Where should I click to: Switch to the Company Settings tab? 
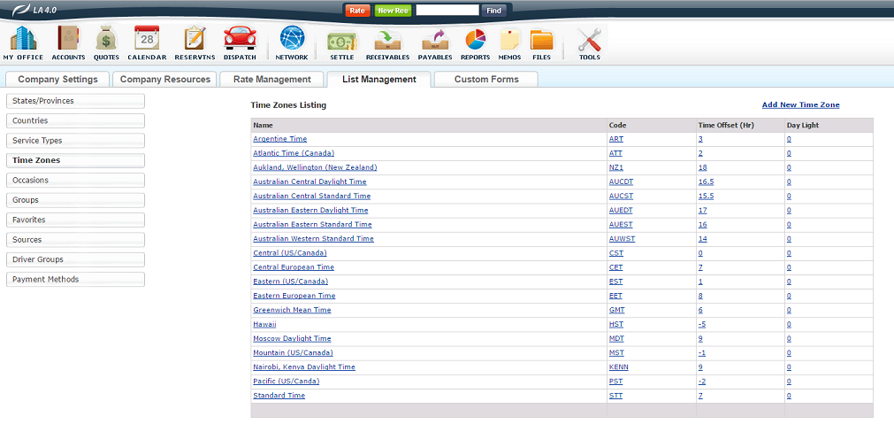click(58, 80)
